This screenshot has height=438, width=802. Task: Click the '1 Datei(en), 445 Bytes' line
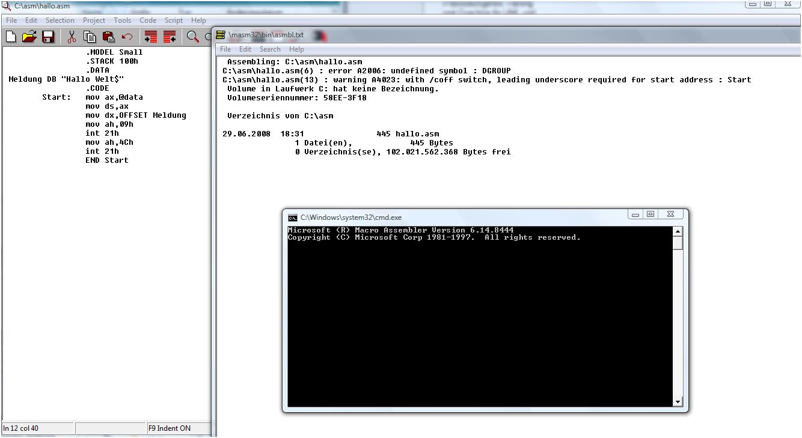[374, 142]
